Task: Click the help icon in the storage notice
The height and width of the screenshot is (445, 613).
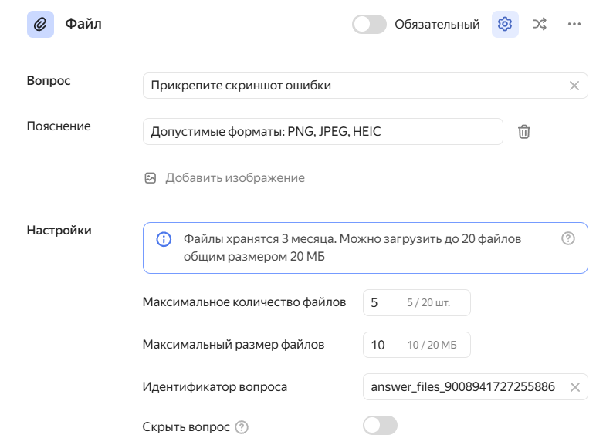Action: coord(568,239)
